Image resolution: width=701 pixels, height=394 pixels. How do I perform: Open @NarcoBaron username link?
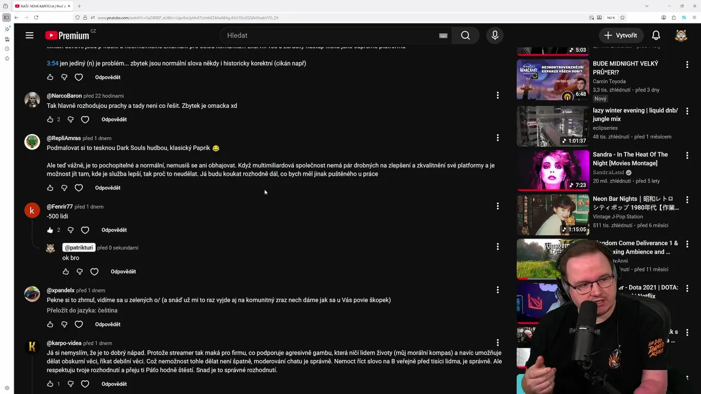[x=64, y=96]
